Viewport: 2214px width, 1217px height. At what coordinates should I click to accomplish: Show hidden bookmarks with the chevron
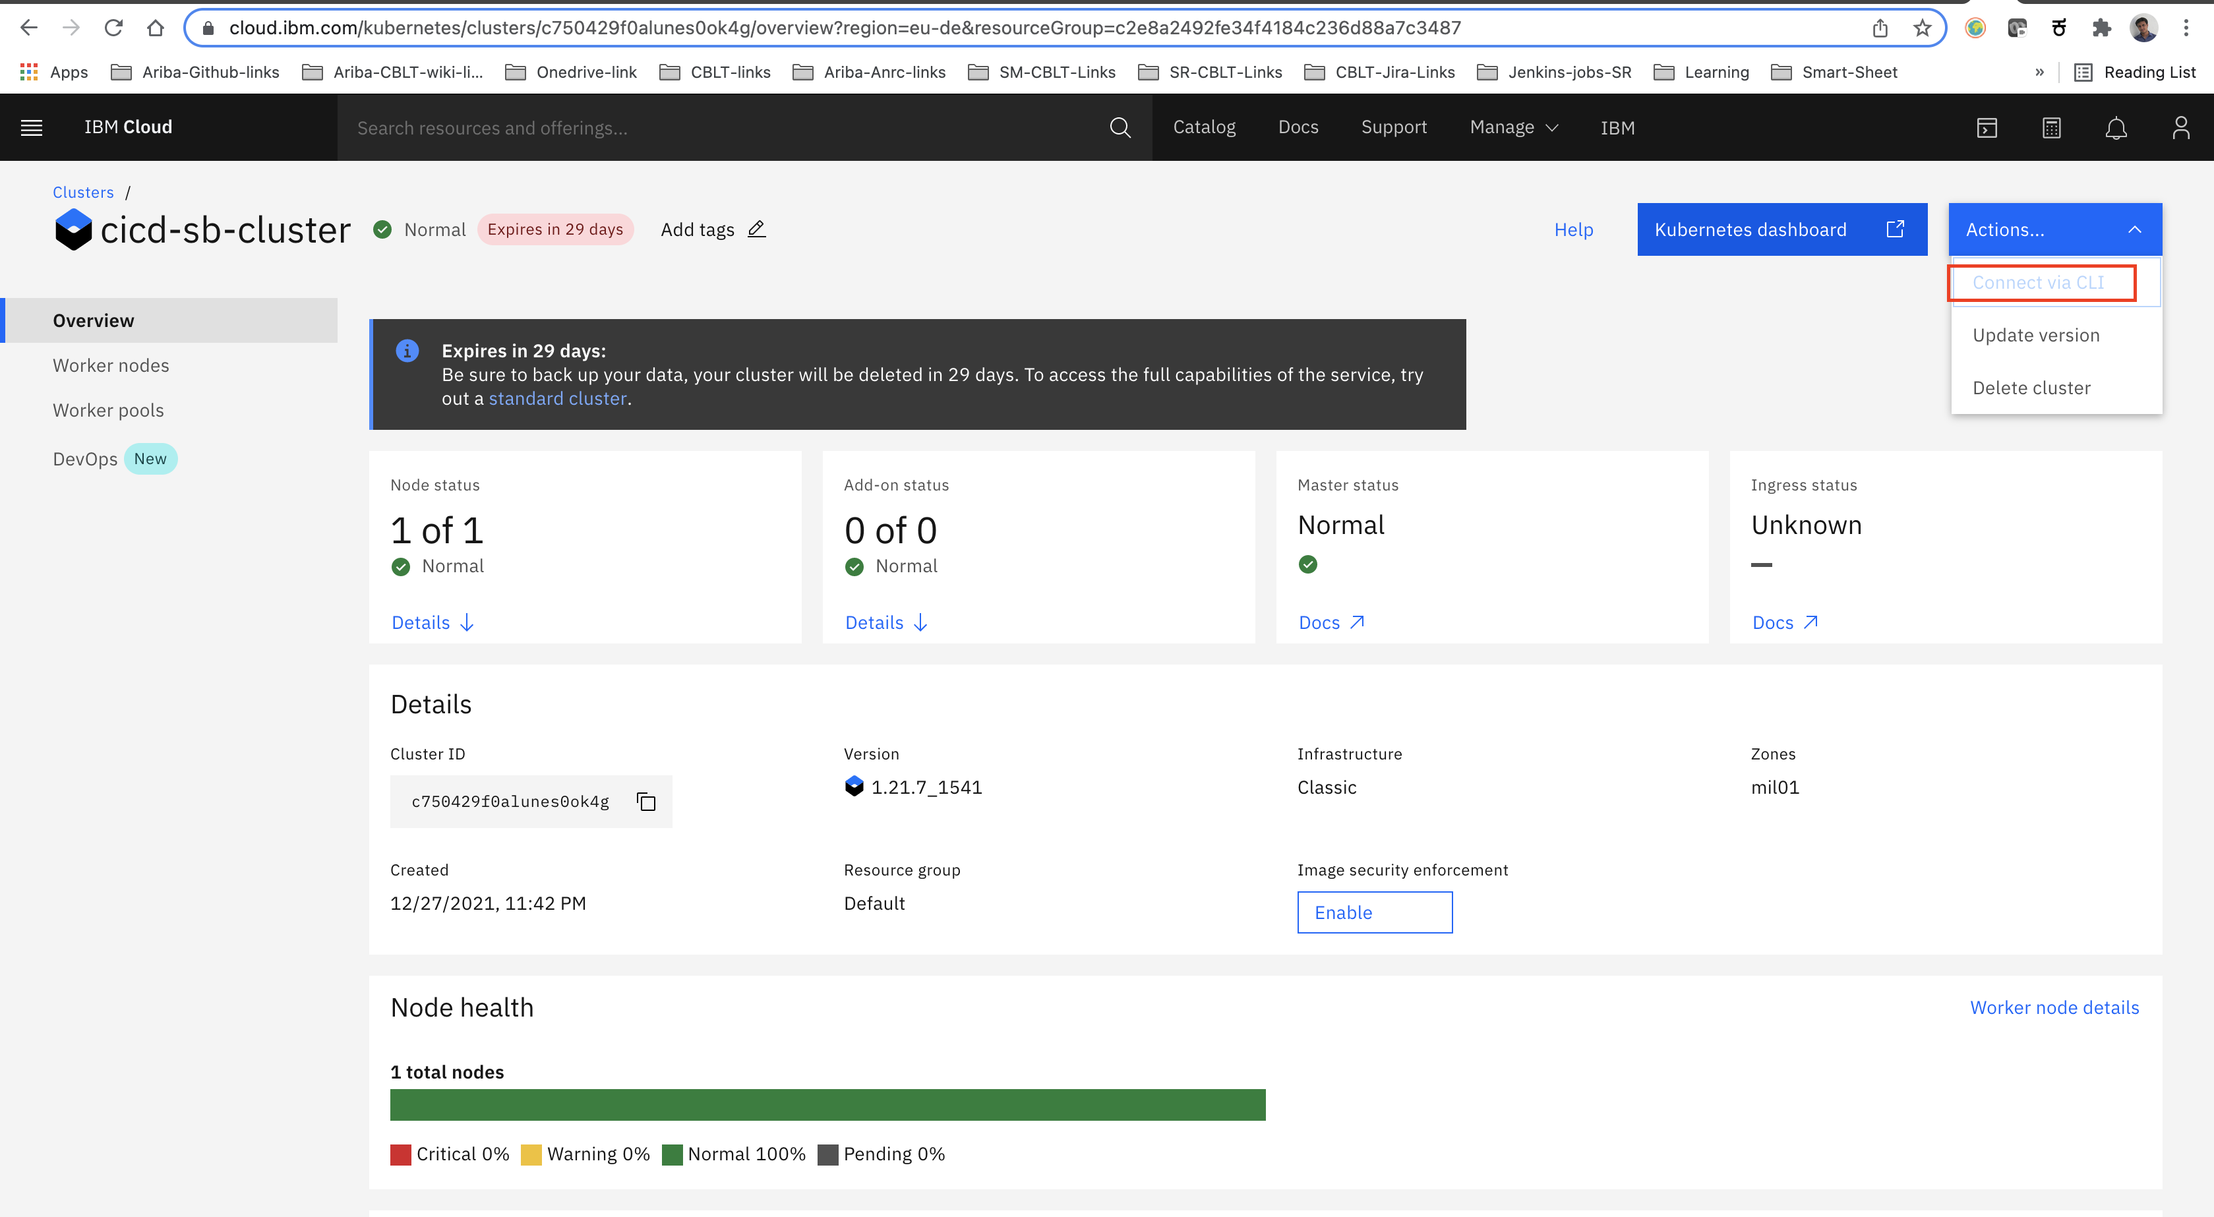tap(2039, 73)
